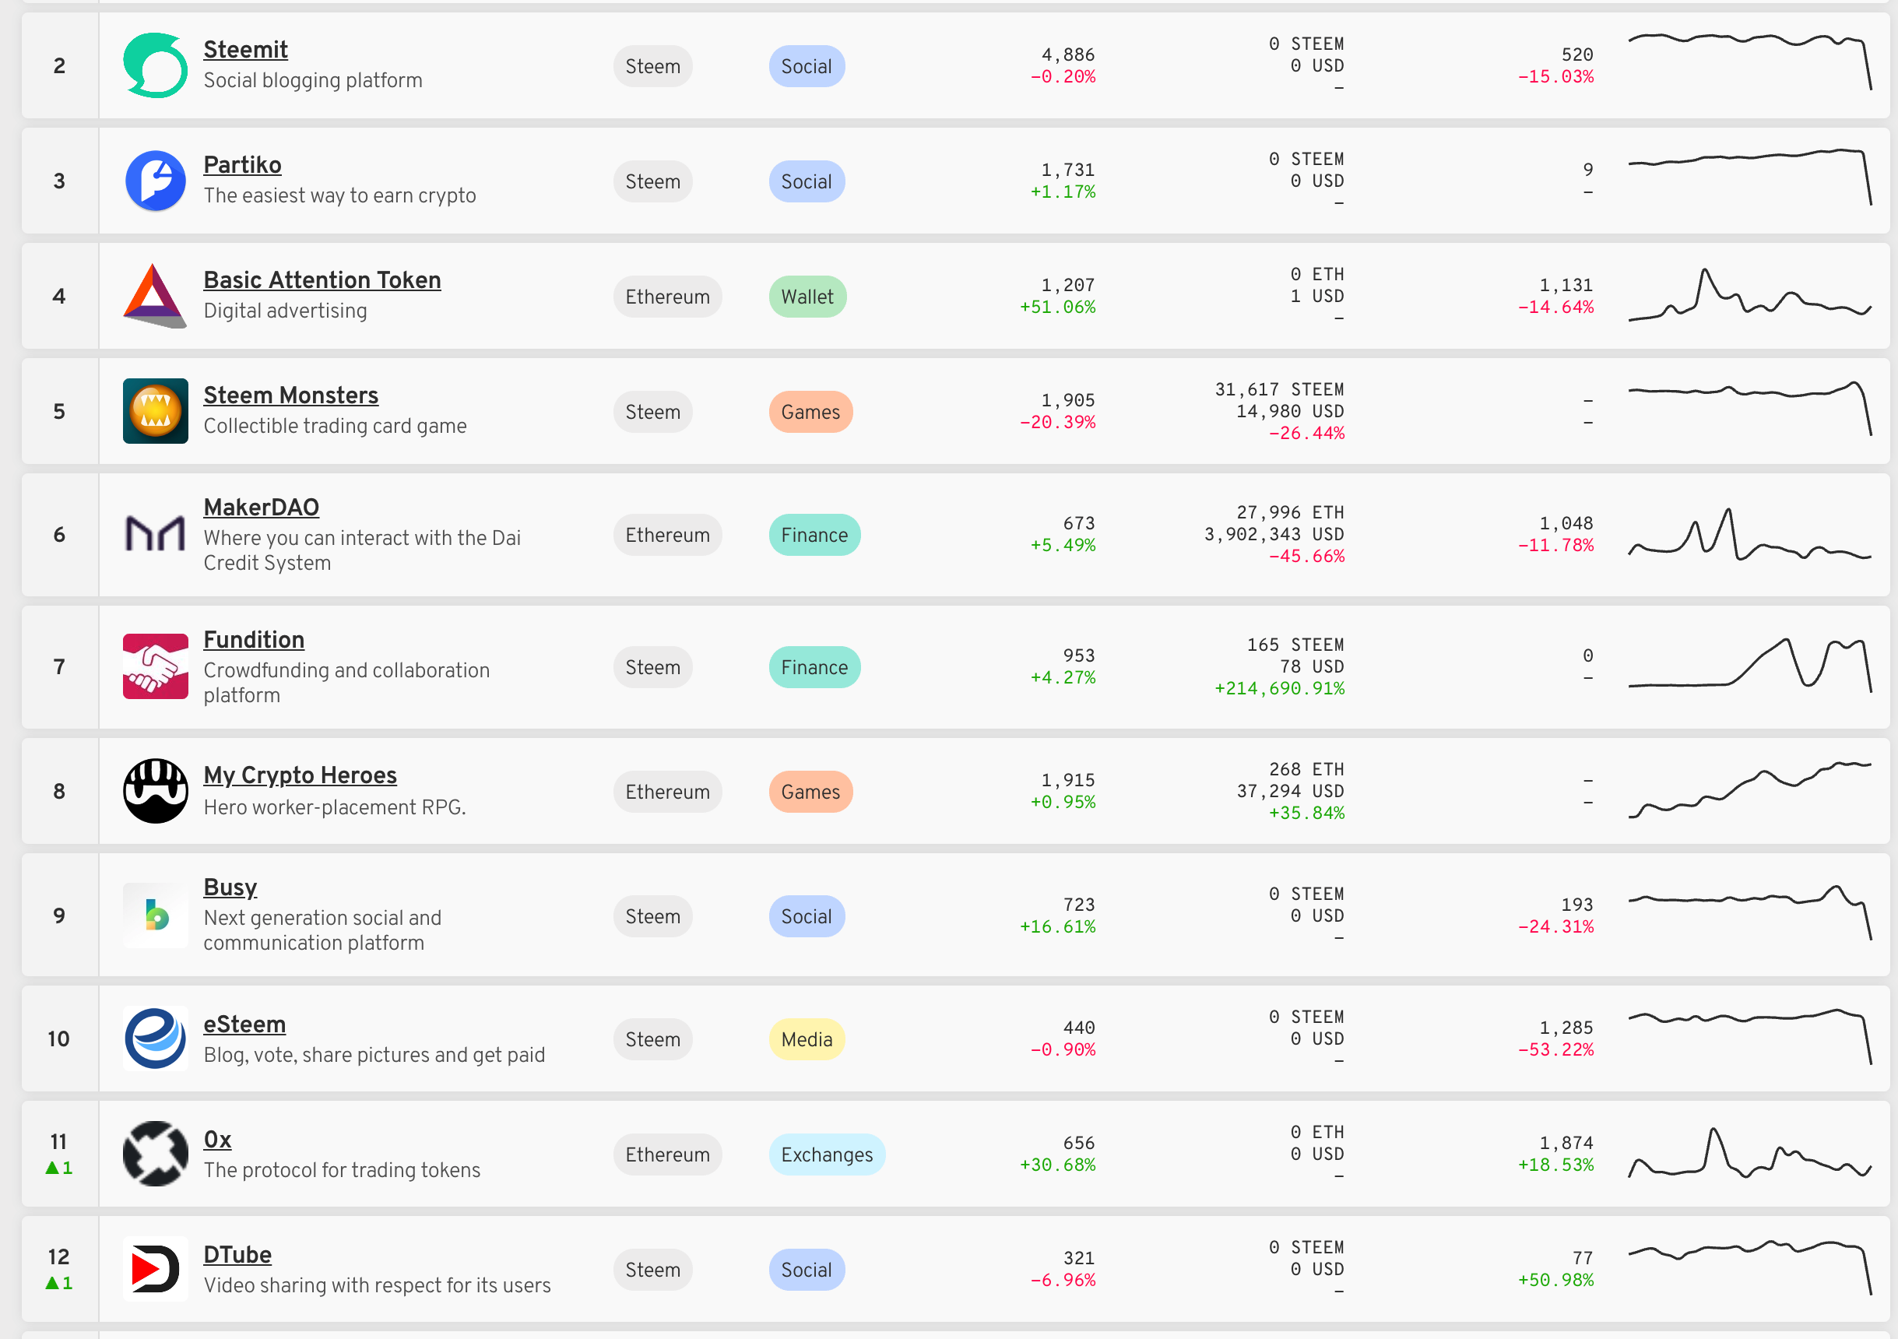The width and height of the screenshot is (1898, 1339).
Task: Select the Media category tag
Action: (807, 1039)
